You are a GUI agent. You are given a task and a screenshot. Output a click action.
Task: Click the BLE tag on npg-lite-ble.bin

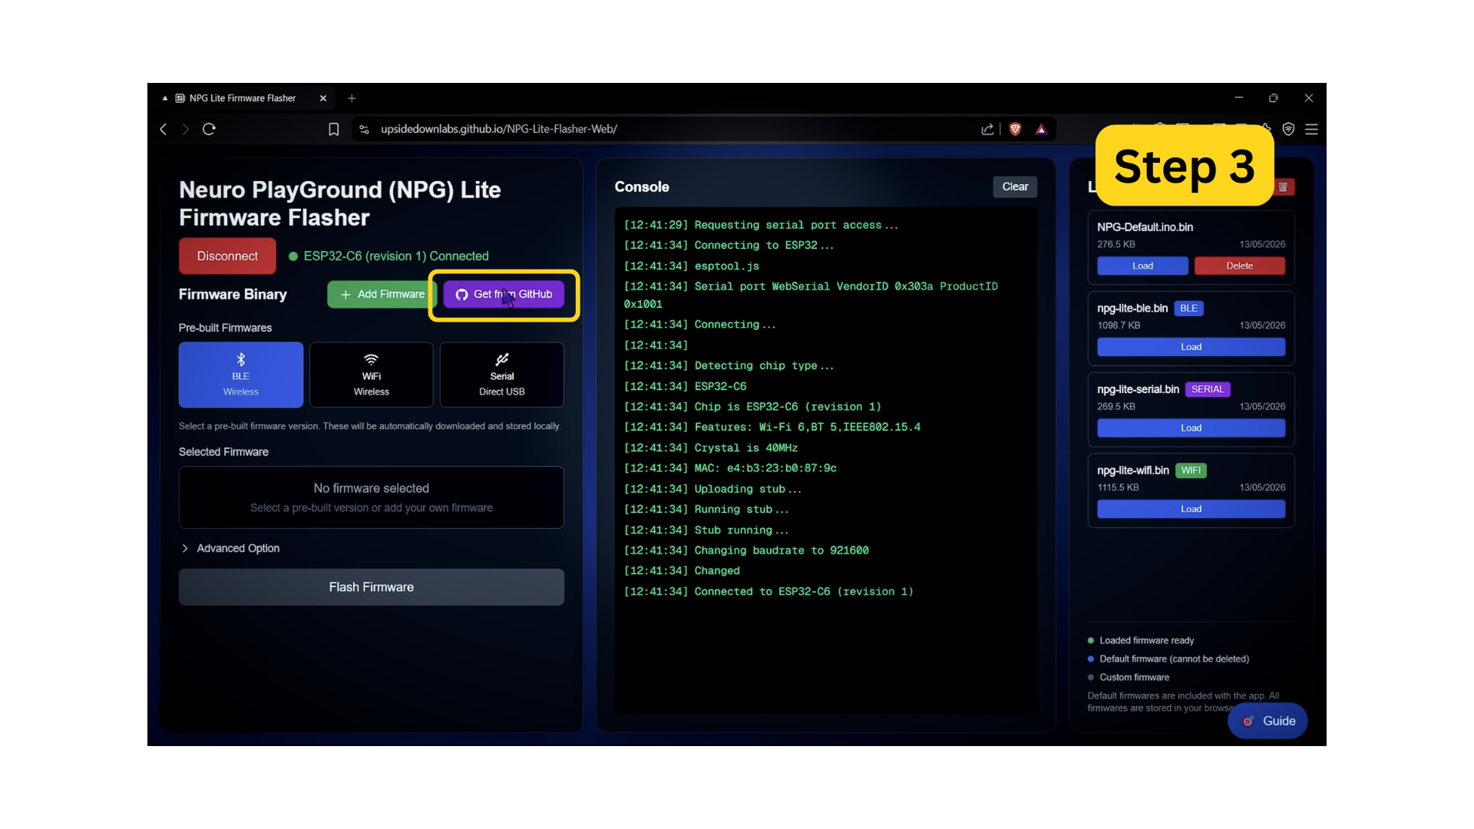[1188, 309]
